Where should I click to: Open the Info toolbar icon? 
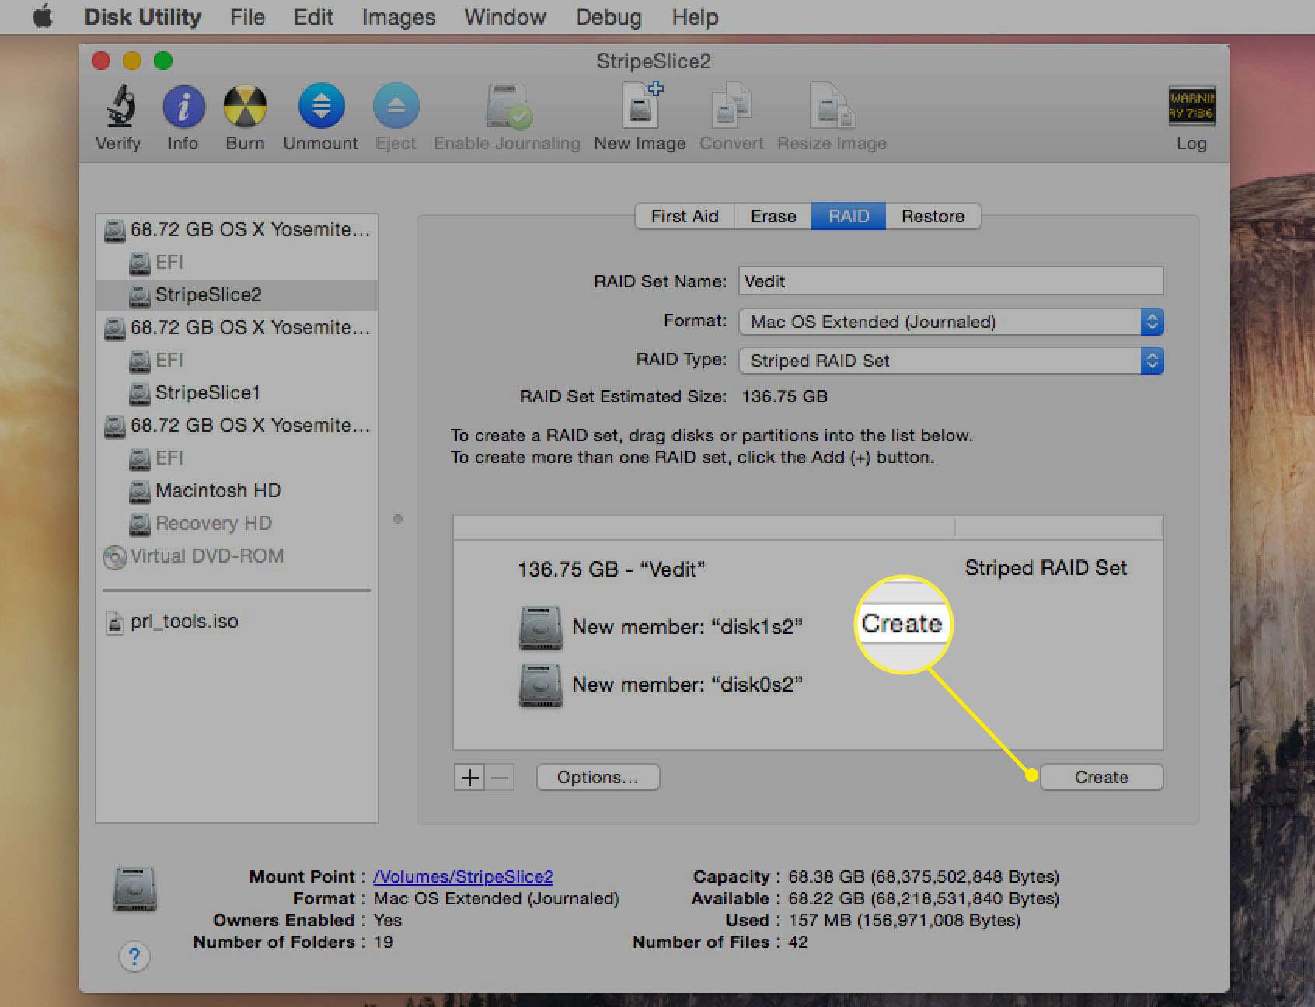click(x=183, y=106)
